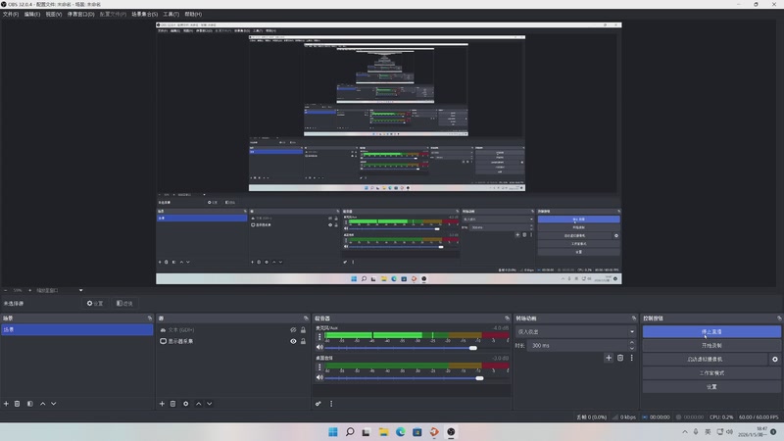This screenshot has height=441, width=784.
Task: Hide the 显示器采集 source with eye icon
Action: pos(293,341)
